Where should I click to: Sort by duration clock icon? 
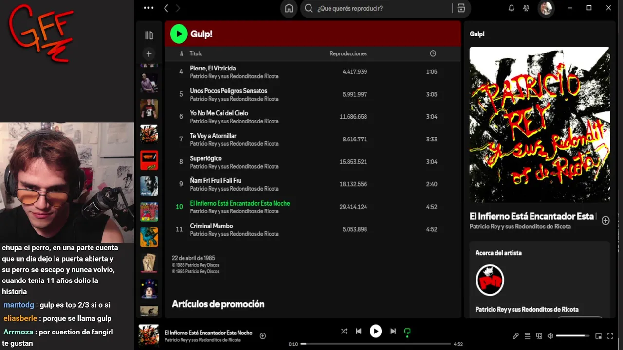433,53
